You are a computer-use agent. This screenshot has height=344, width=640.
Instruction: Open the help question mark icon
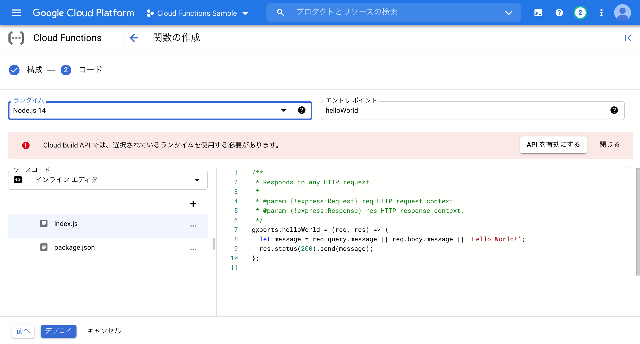559,13
